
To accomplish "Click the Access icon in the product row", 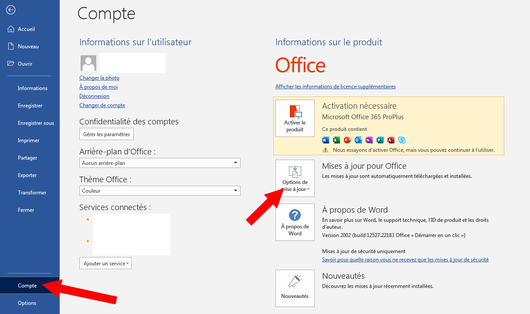I will coord(391,140).
